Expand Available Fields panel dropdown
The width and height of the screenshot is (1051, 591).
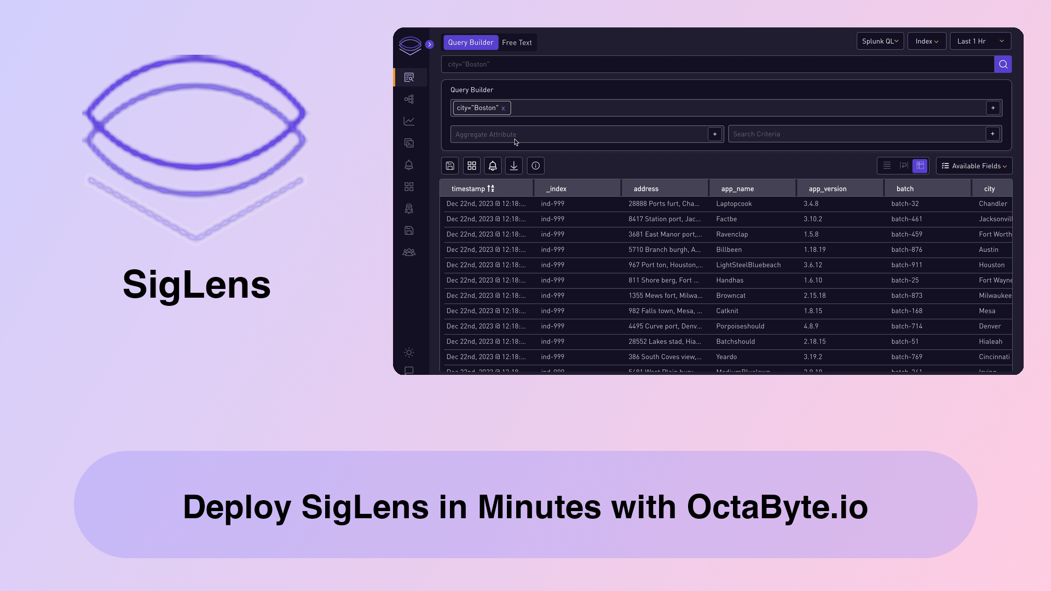click(x=974, y=165)
